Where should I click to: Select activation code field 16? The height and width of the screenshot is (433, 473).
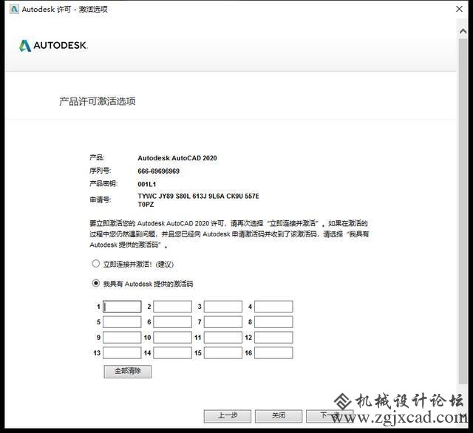point(273,353)
